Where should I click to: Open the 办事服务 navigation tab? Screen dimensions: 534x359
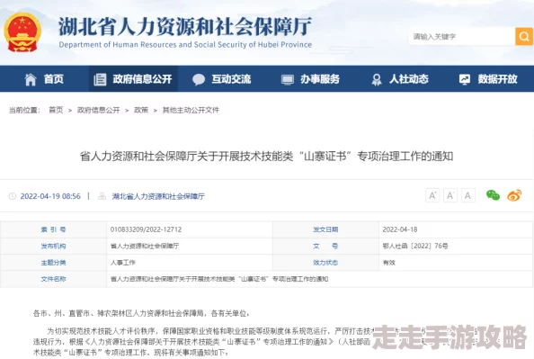tap(310, 79)
